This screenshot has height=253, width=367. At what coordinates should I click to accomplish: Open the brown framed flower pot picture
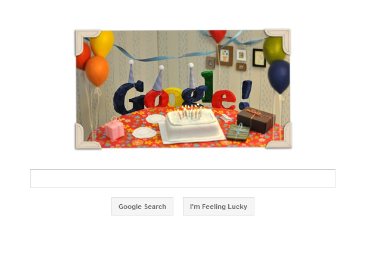click(225, 55)
